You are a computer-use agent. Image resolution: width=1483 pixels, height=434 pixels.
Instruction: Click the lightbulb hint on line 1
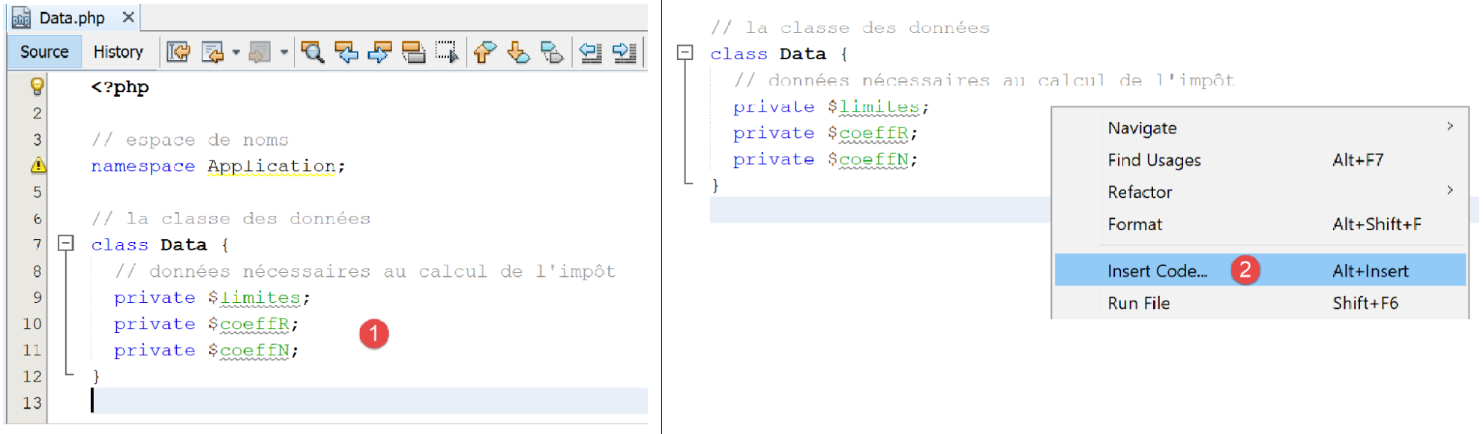coord(37,86)
